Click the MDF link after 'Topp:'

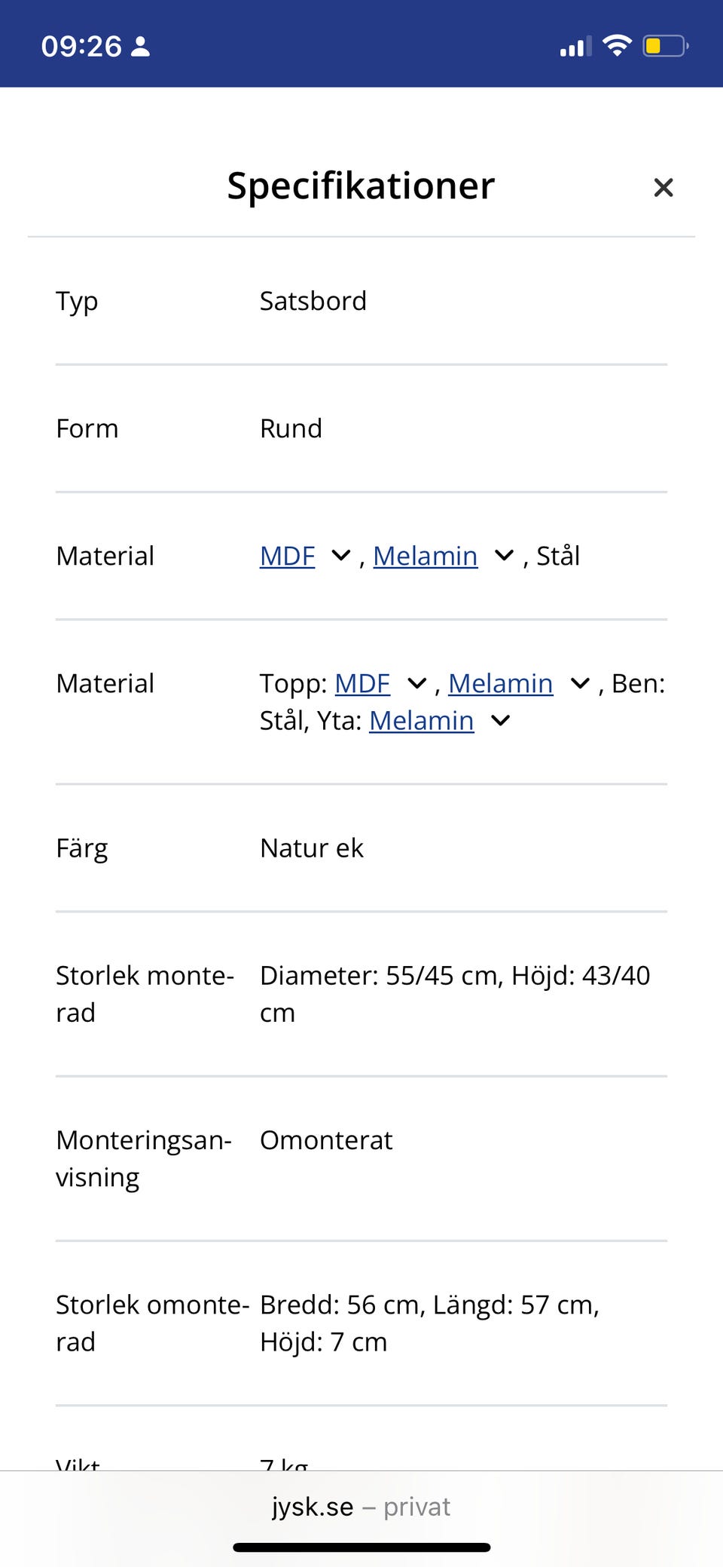click(362, 683)
